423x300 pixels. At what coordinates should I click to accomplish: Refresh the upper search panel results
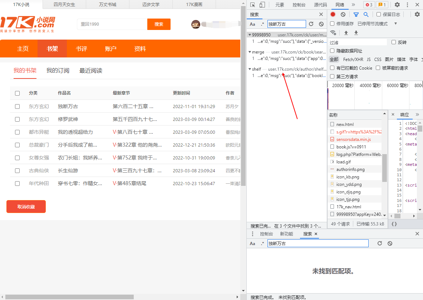pyautogui.click(x=311, y=24)
